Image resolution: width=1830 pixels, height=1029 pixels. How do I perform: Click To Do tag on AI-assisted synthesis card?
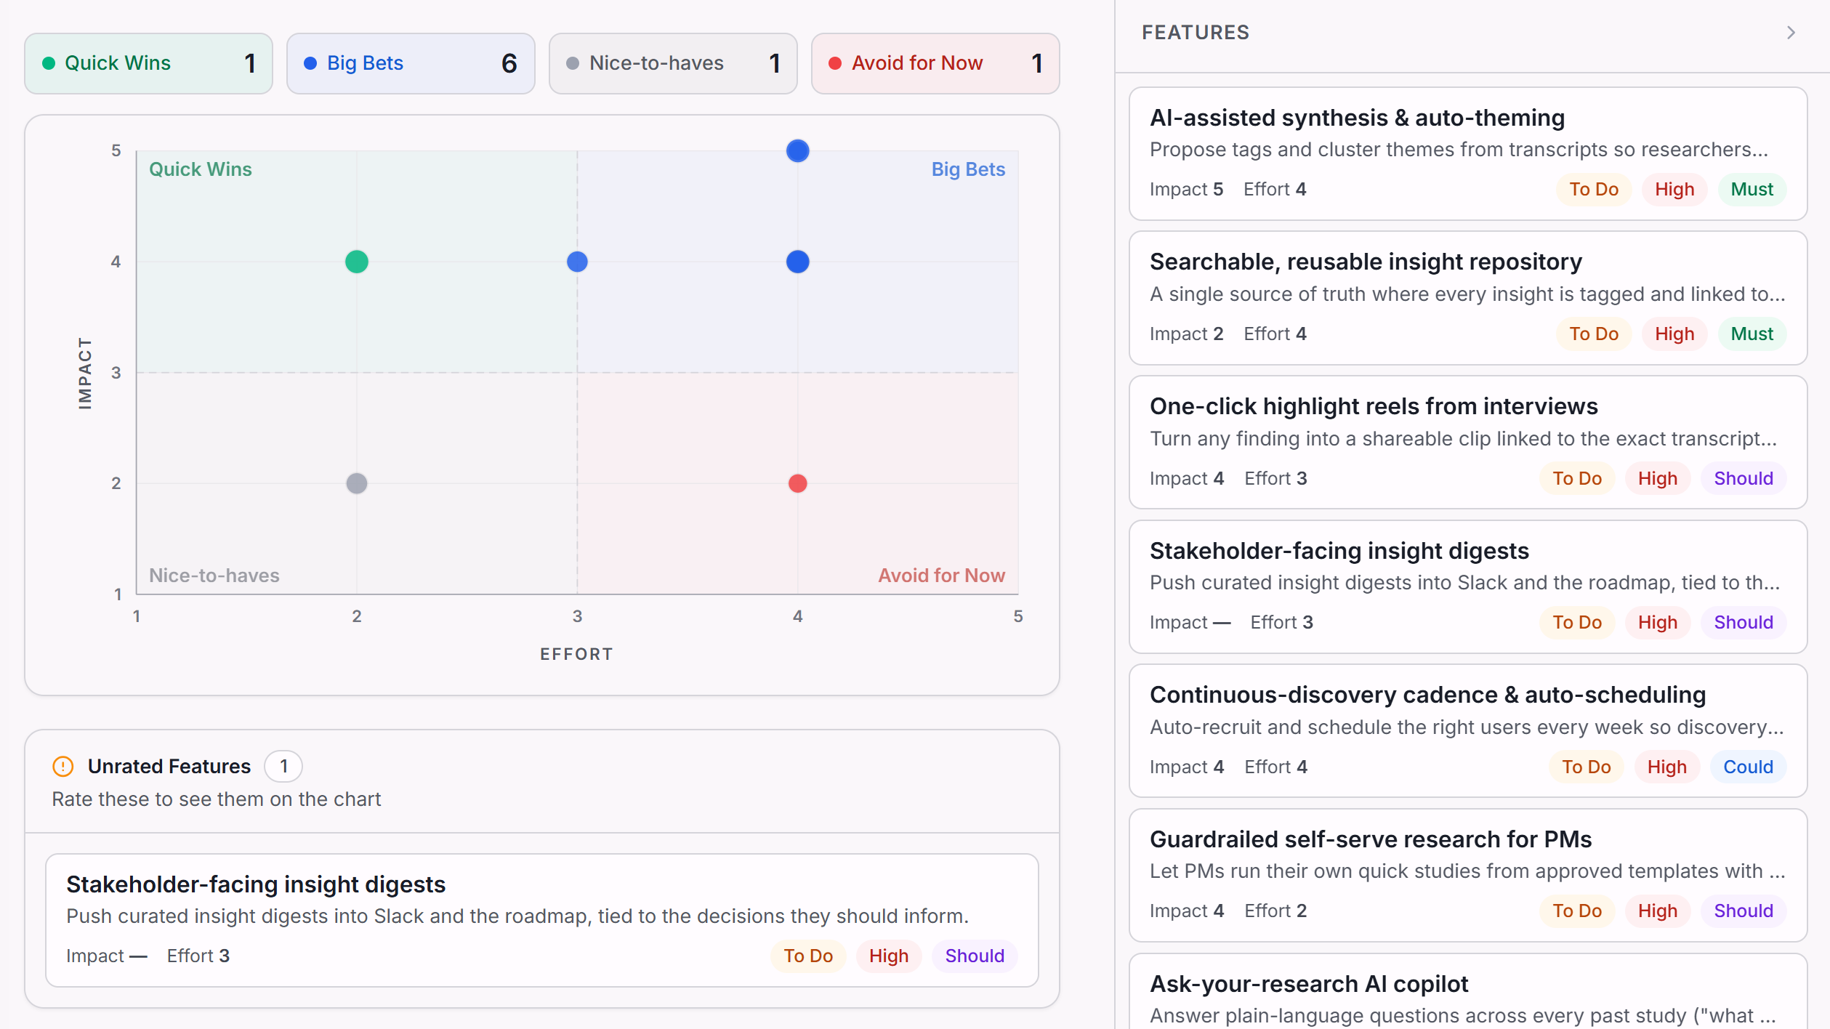point(1594,190)
